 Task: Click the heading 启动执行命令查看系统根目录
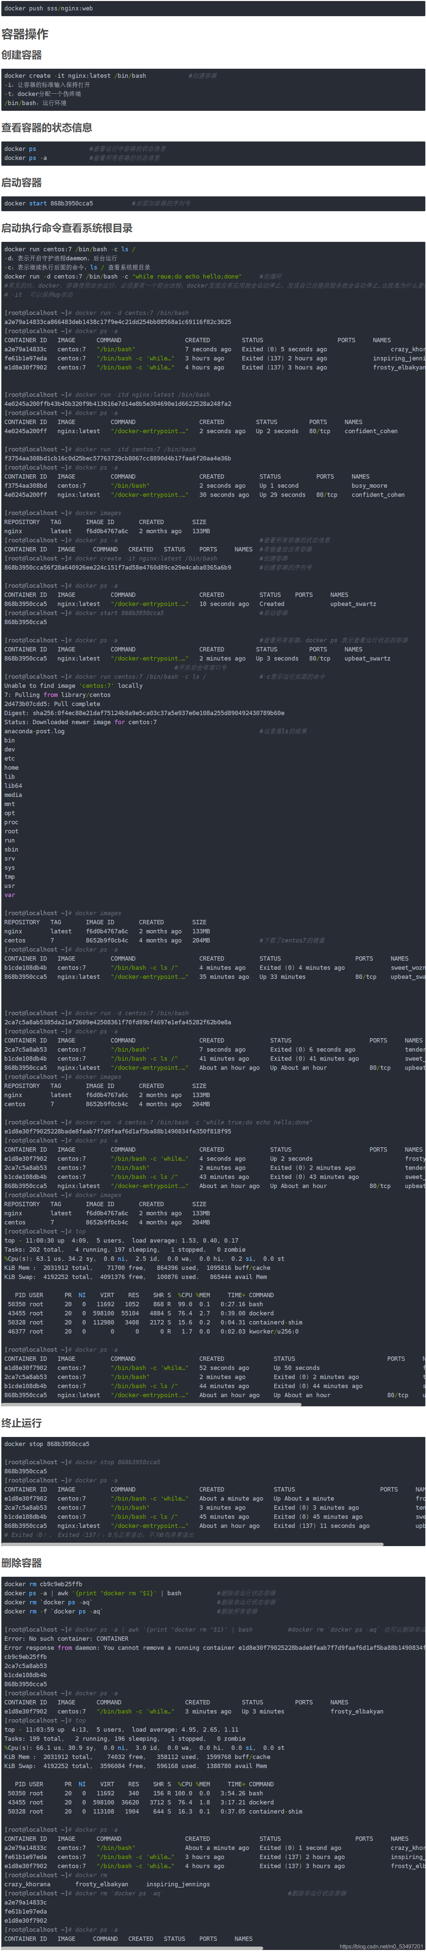click(x=67, y=228)
